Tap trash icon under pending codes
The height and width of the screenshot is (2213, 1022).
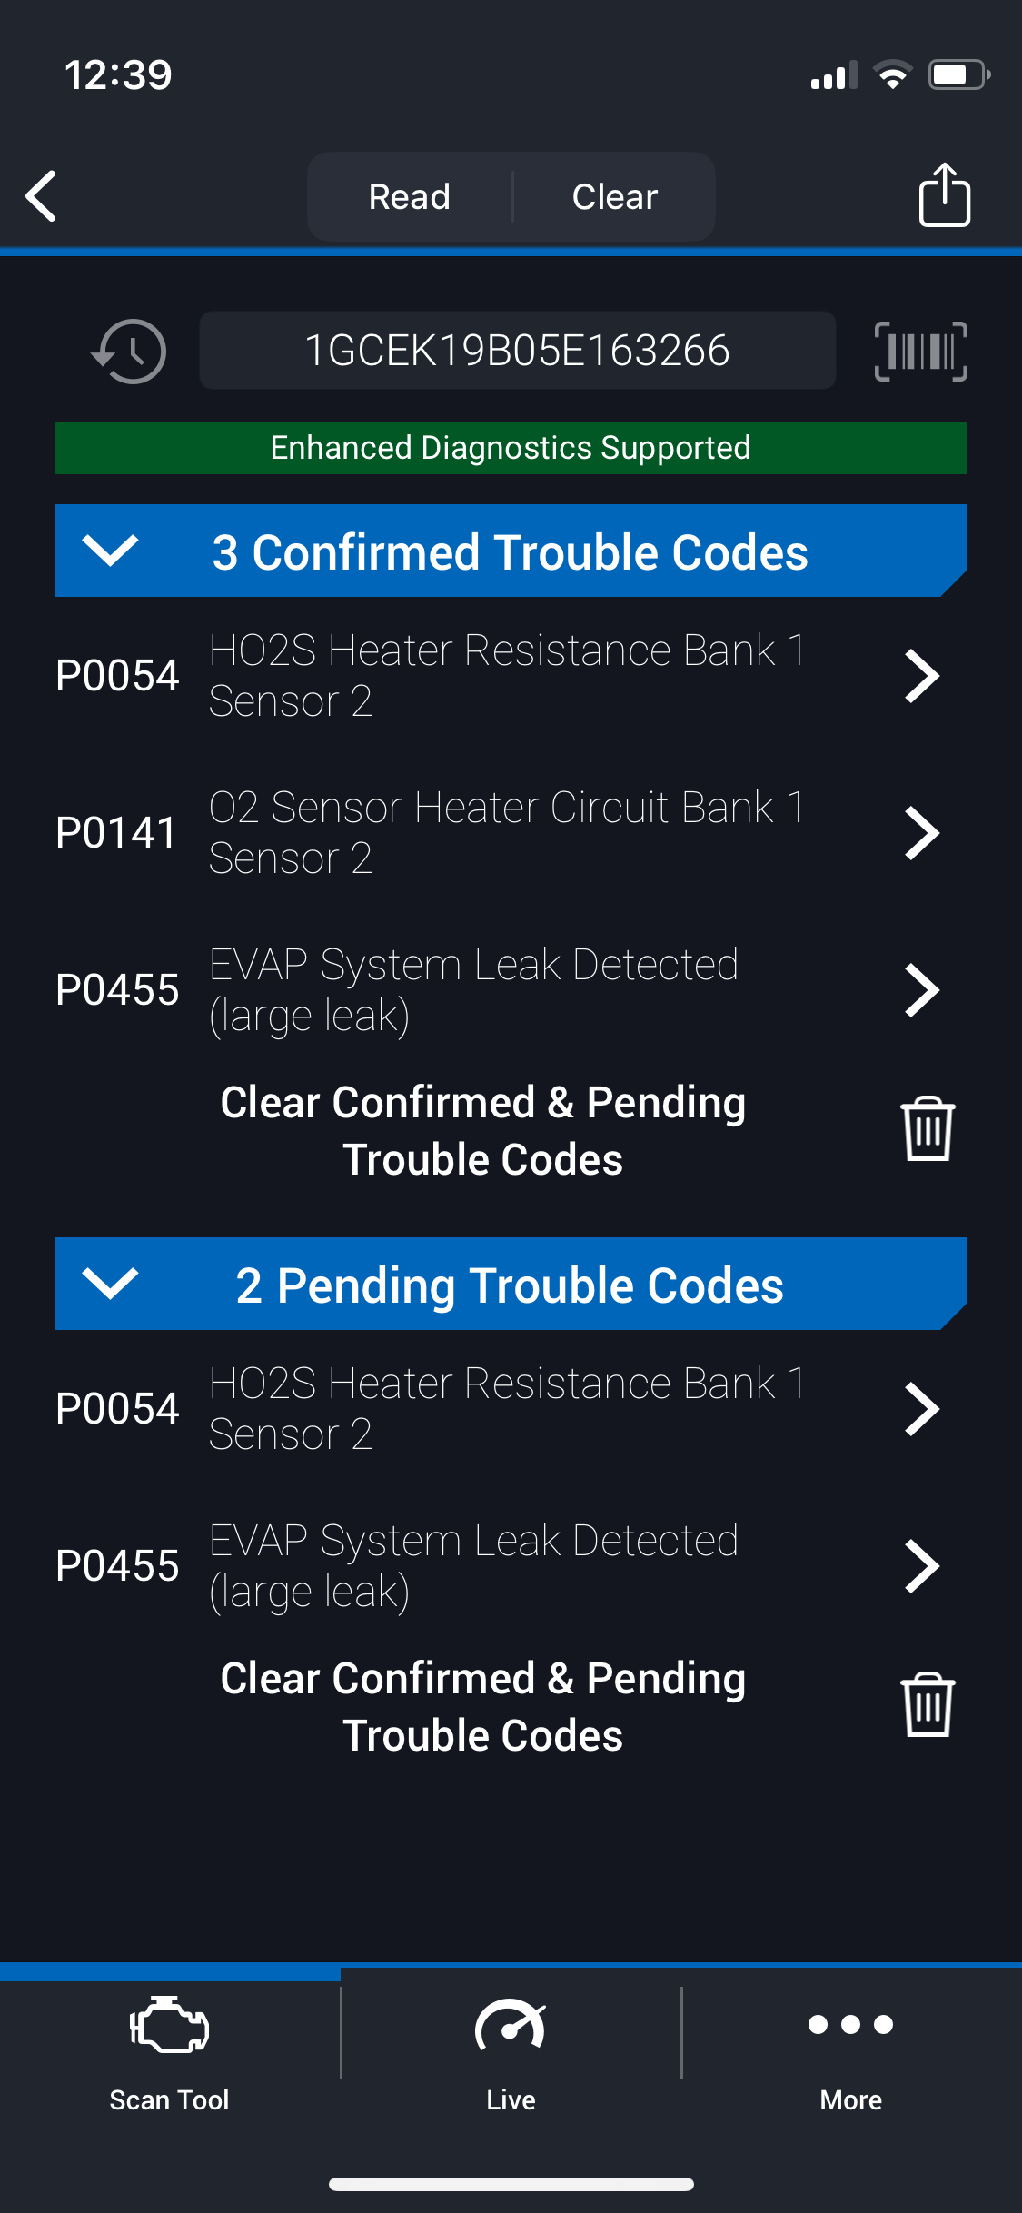pyautogui.click(x=927, y=1705)
